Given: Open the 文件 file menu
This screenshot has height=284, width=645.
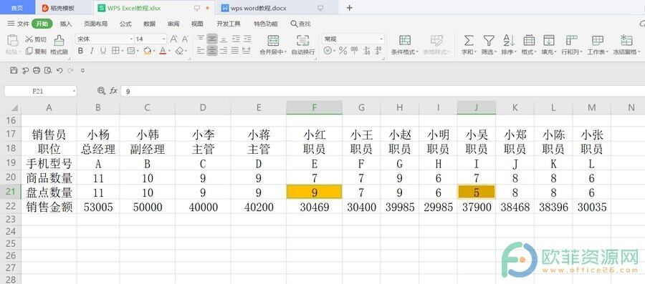Looking at the screenshot, I should coord(19,24).
